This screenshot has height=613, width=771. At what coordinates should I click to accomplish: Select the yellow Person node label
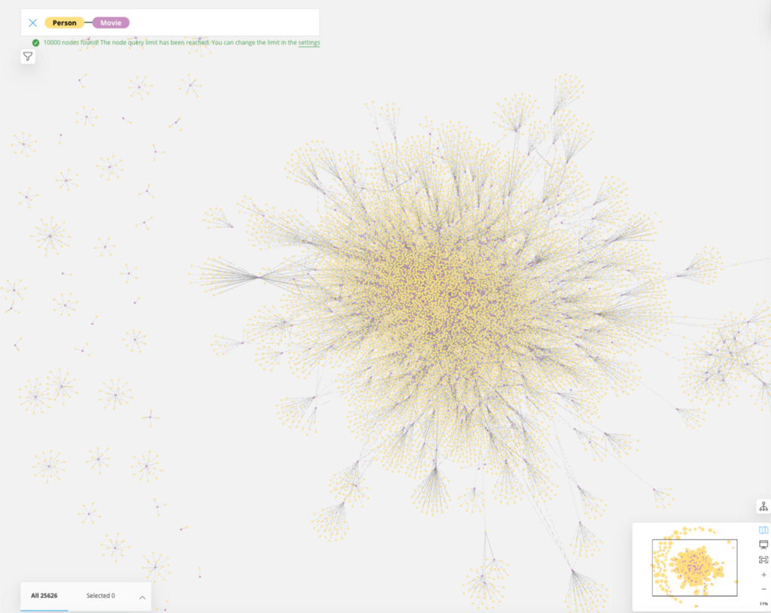coord(65,23)
